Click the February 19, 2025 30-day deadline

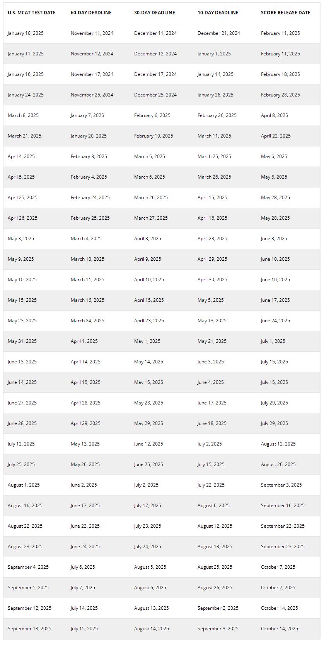click(x=153, y=136)
